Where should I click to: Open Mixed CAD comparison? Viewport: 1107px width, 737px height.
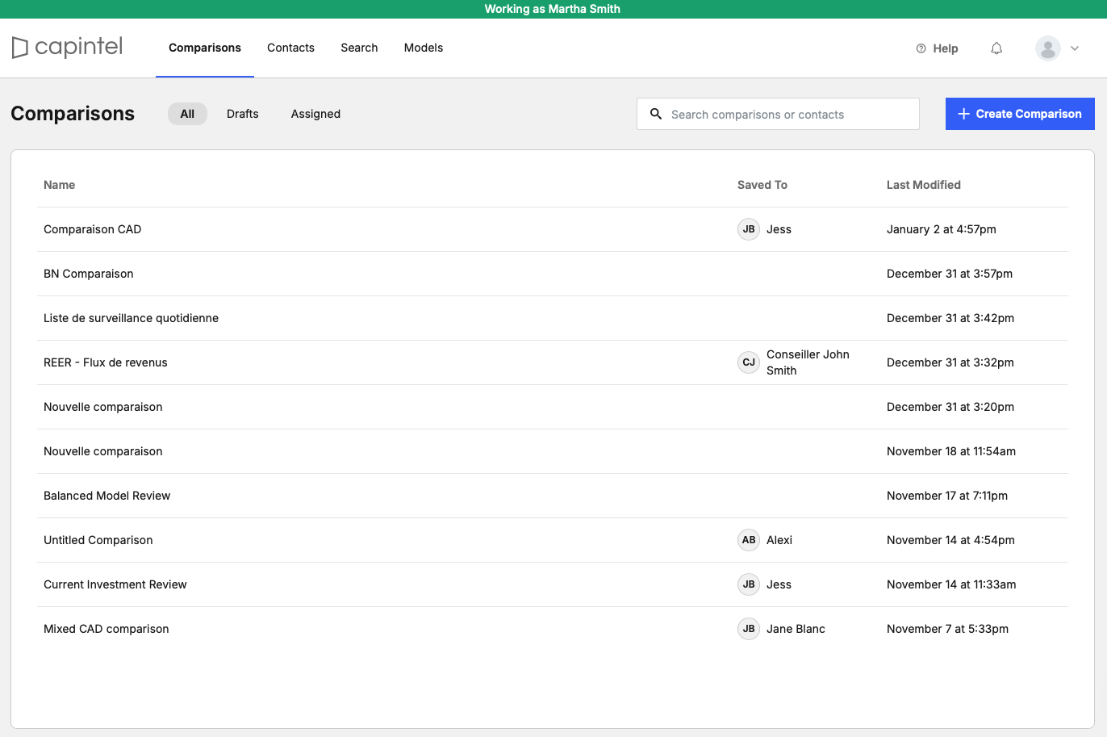click(x=553, y=629)
